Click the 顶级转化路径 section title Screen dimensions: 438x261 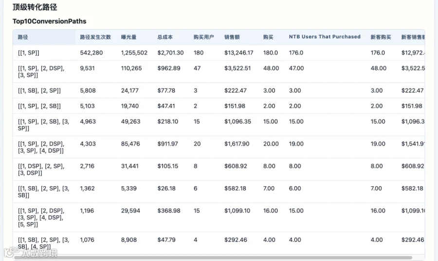point(35,7)
